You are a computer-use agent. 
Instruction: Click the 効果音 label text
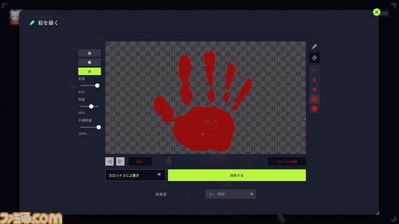(x=161, y=194)
